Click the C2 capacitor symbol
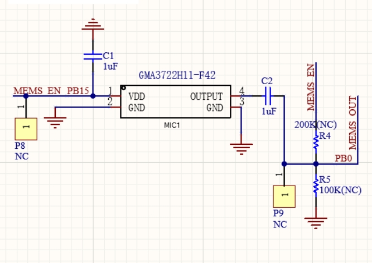This screenshot has width=372, height=263. pos(268,96)
